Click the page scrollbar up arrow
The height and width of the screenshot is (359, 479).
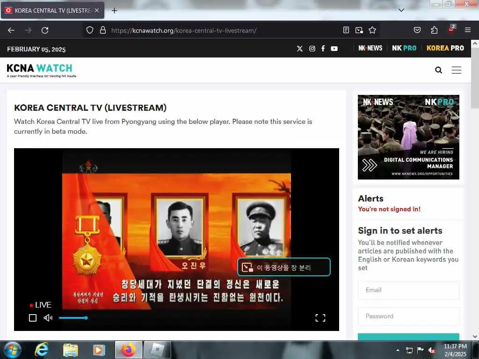(475, 43)
